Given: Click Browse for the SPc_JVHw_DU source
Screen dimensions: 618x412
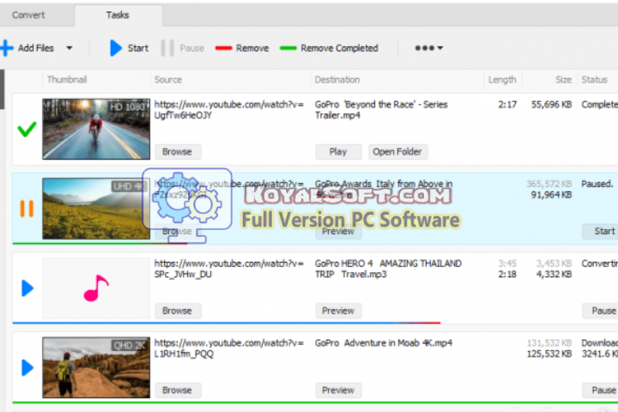Looking at the screenshot, I should click(178, 311).
